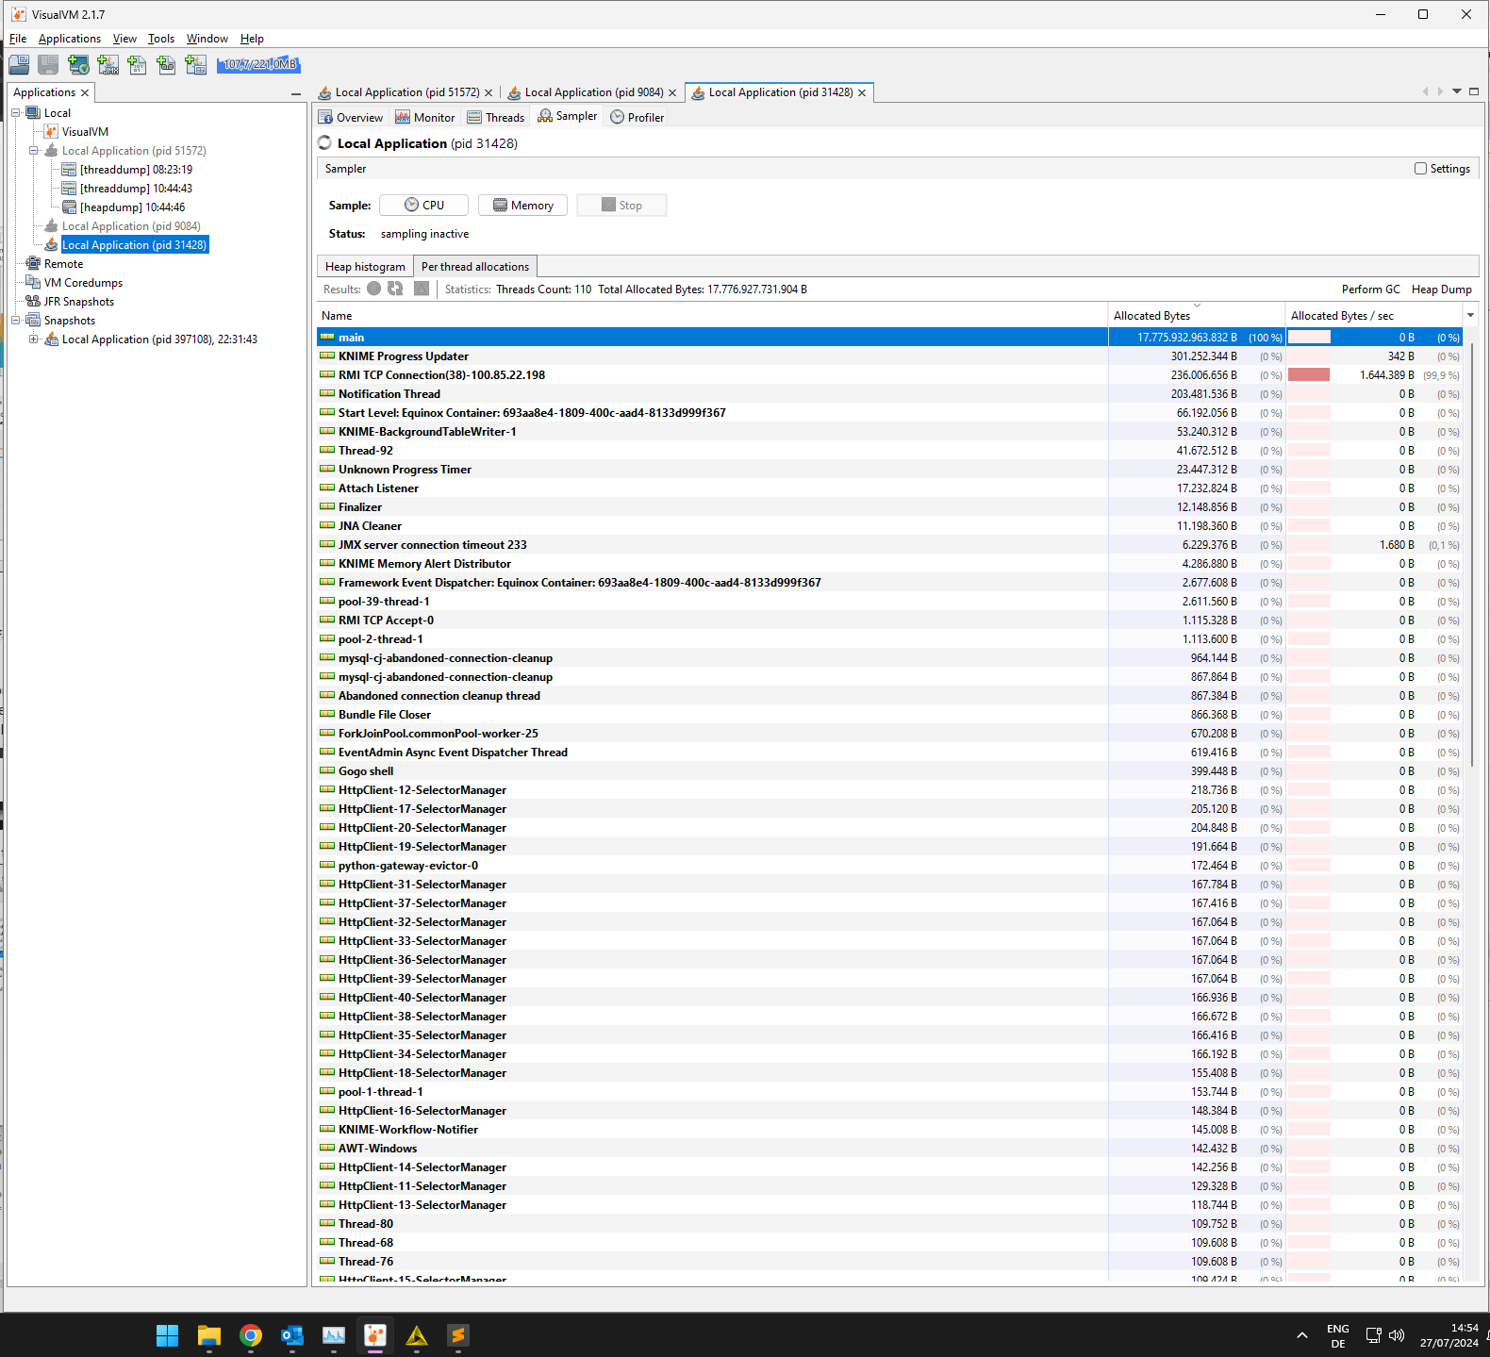This screenshot has width=1490, height=1357.
Task: Click the Load Snapshot toolbar icon
Action: point(19,64)
